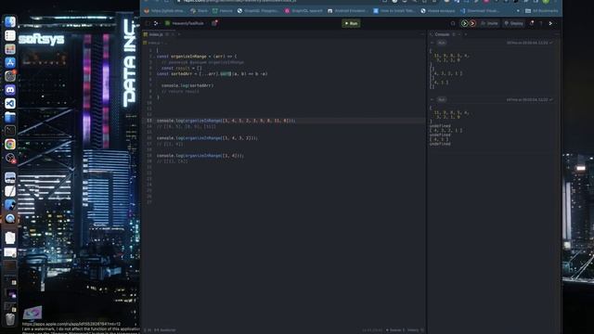
Task: Place cursor on the const organizeInRange line
Action: 197,57
